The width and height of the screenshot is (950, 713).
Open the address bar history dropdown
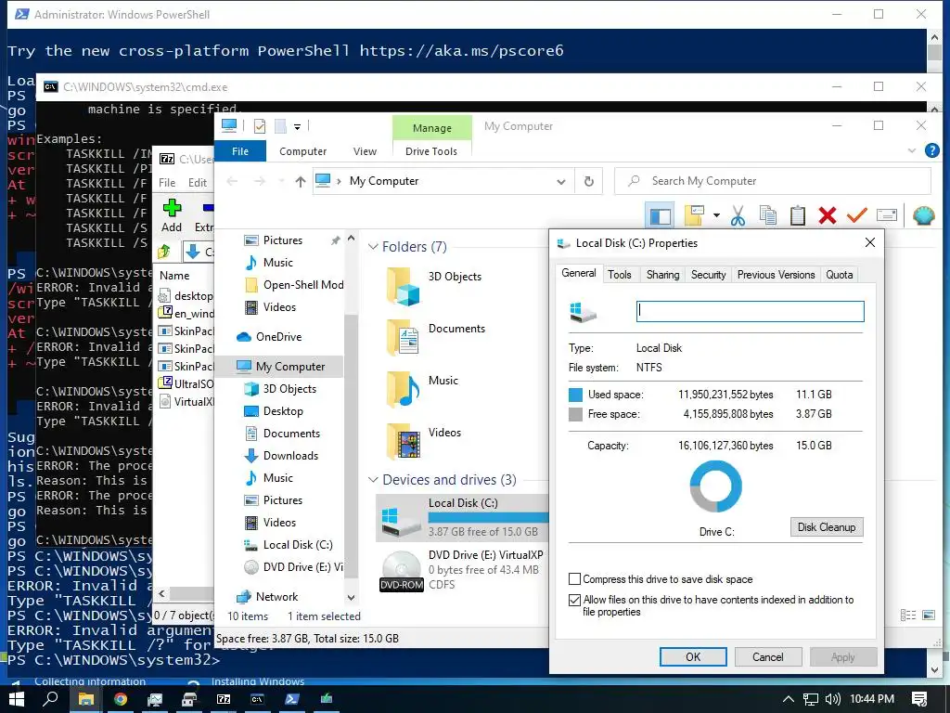click(561, 181)
